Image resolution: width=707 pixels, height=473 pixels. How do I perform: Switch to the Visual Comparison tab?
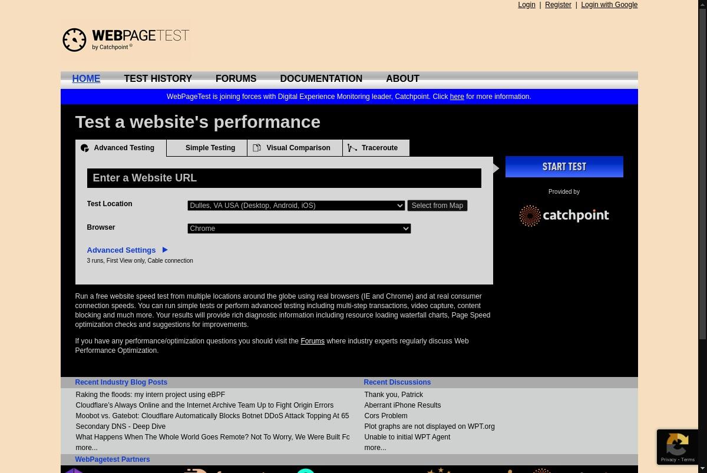295,148
